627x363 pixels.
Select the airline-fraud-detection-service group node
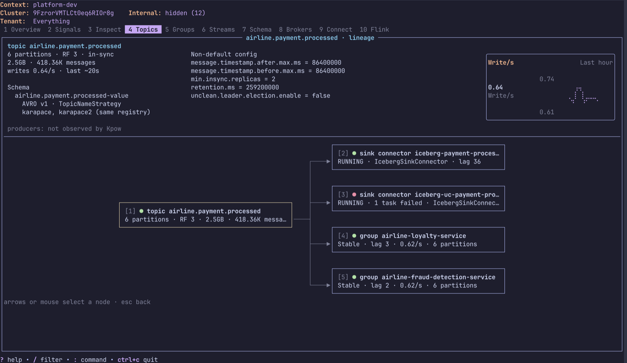[x=418, y=281]
